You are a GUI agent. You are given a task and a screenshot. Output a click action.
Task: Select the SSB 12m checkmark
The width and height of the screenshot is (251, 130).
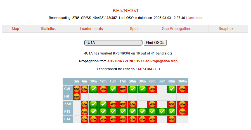(x=103, y=104)
